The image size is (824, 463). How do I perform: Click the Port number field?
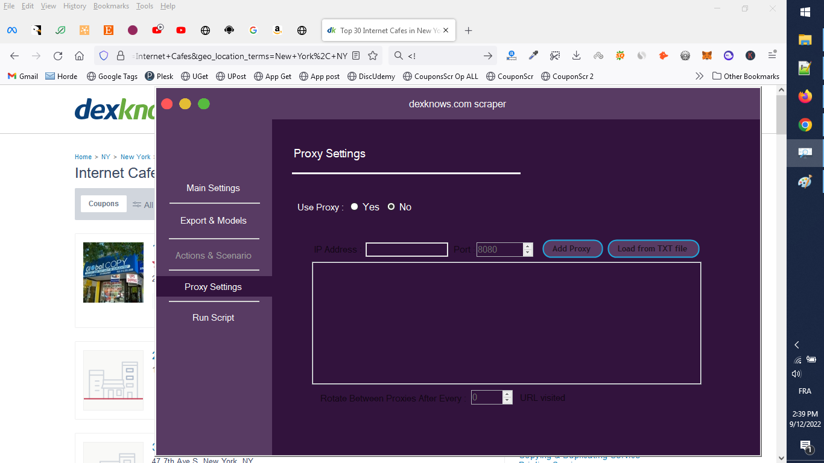pyautogui.click(x=500, y=249)
